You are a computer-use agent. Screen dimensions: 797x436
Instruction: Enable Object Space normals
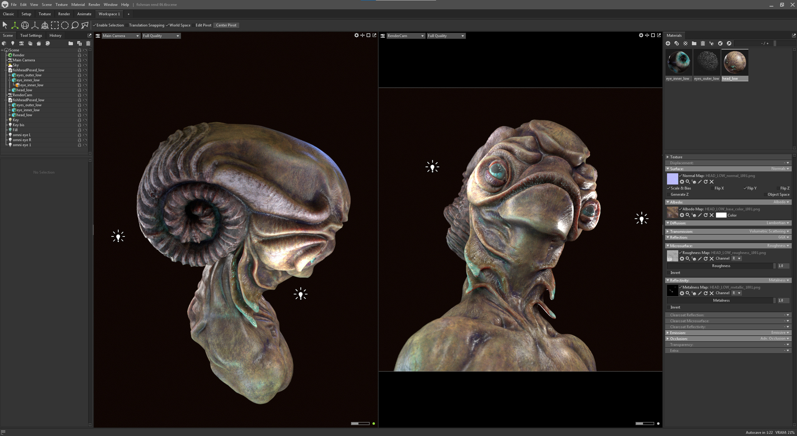[x=765, y=194]
